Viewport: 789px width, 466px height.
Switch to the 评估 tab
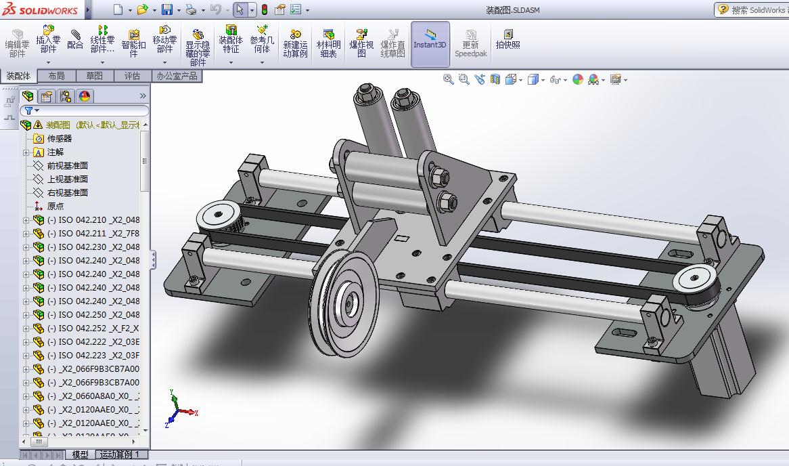coord(133,76)
